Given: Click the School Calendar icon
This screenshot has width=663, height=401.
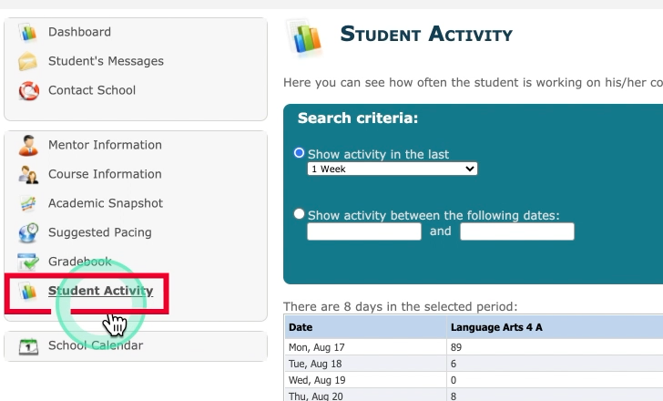Looking at the screenshot, I should pos(28,346).
